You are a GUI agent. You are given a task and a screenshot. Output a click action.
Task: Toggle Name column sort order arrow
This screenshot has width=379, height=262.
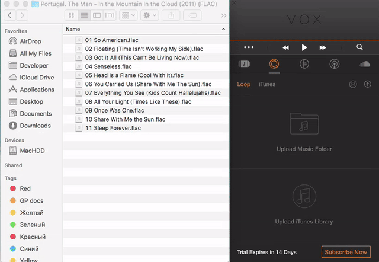223,29
